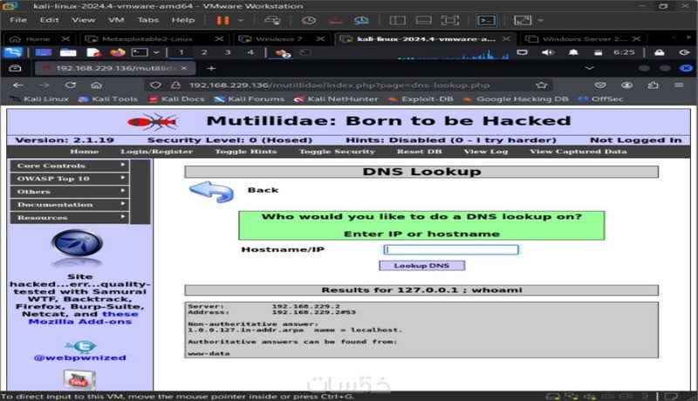This screenshot has height=401, width=698.
Task: Switch to Kali workspace 3
Action: tap(228, 52)
